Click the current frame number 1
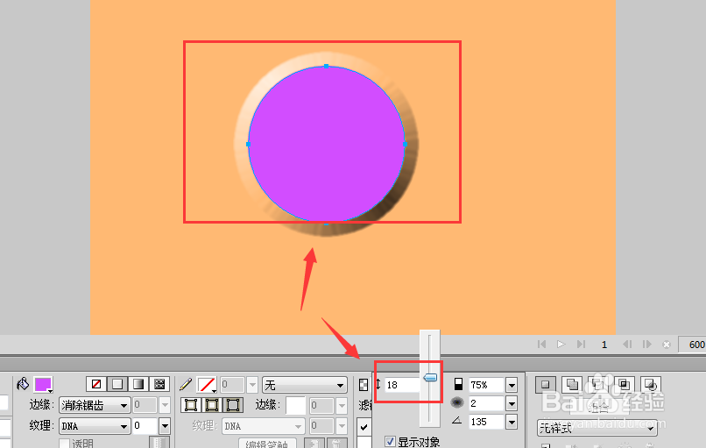706x448 pixels. pyautogui.click(x=604, y=345)
